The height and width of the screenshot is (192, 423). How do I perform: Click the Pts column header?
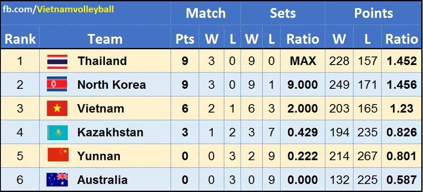pos(185,39)
